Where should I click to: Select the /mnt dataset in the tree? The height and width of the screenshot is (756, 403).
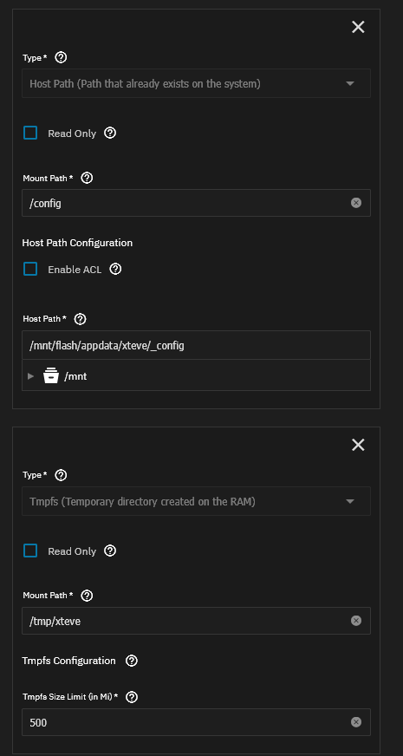(x=75, y=376)
